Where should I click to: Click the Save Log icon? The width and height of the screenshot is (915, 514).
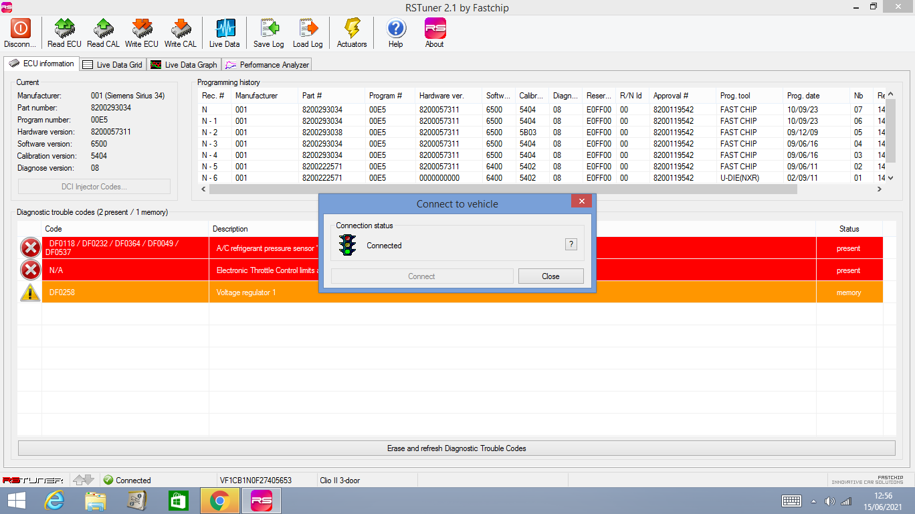coord(269,28)
